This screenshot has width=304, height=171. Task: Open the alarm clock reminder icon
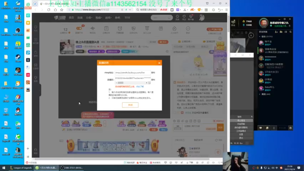coord(120,28)
